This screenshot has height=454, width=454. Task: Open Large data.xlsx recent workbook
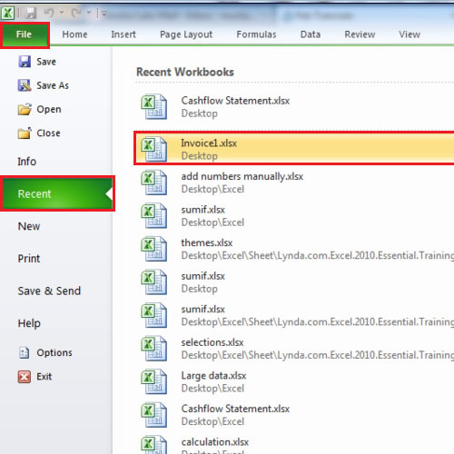click(294, 381)
